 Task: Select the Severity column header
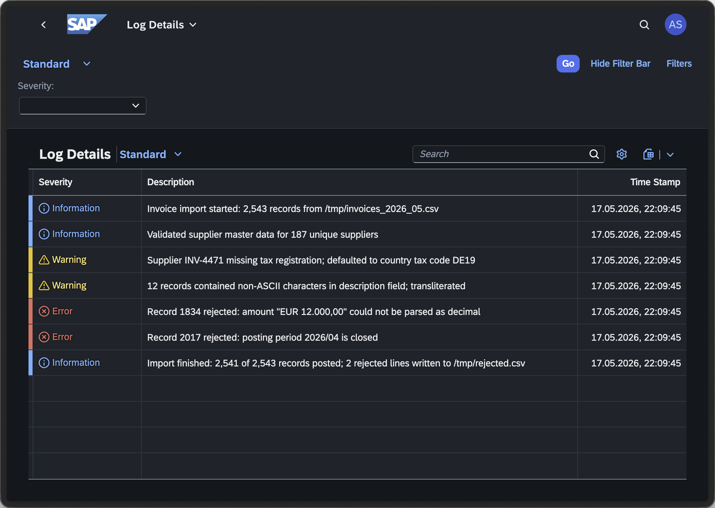87,182
